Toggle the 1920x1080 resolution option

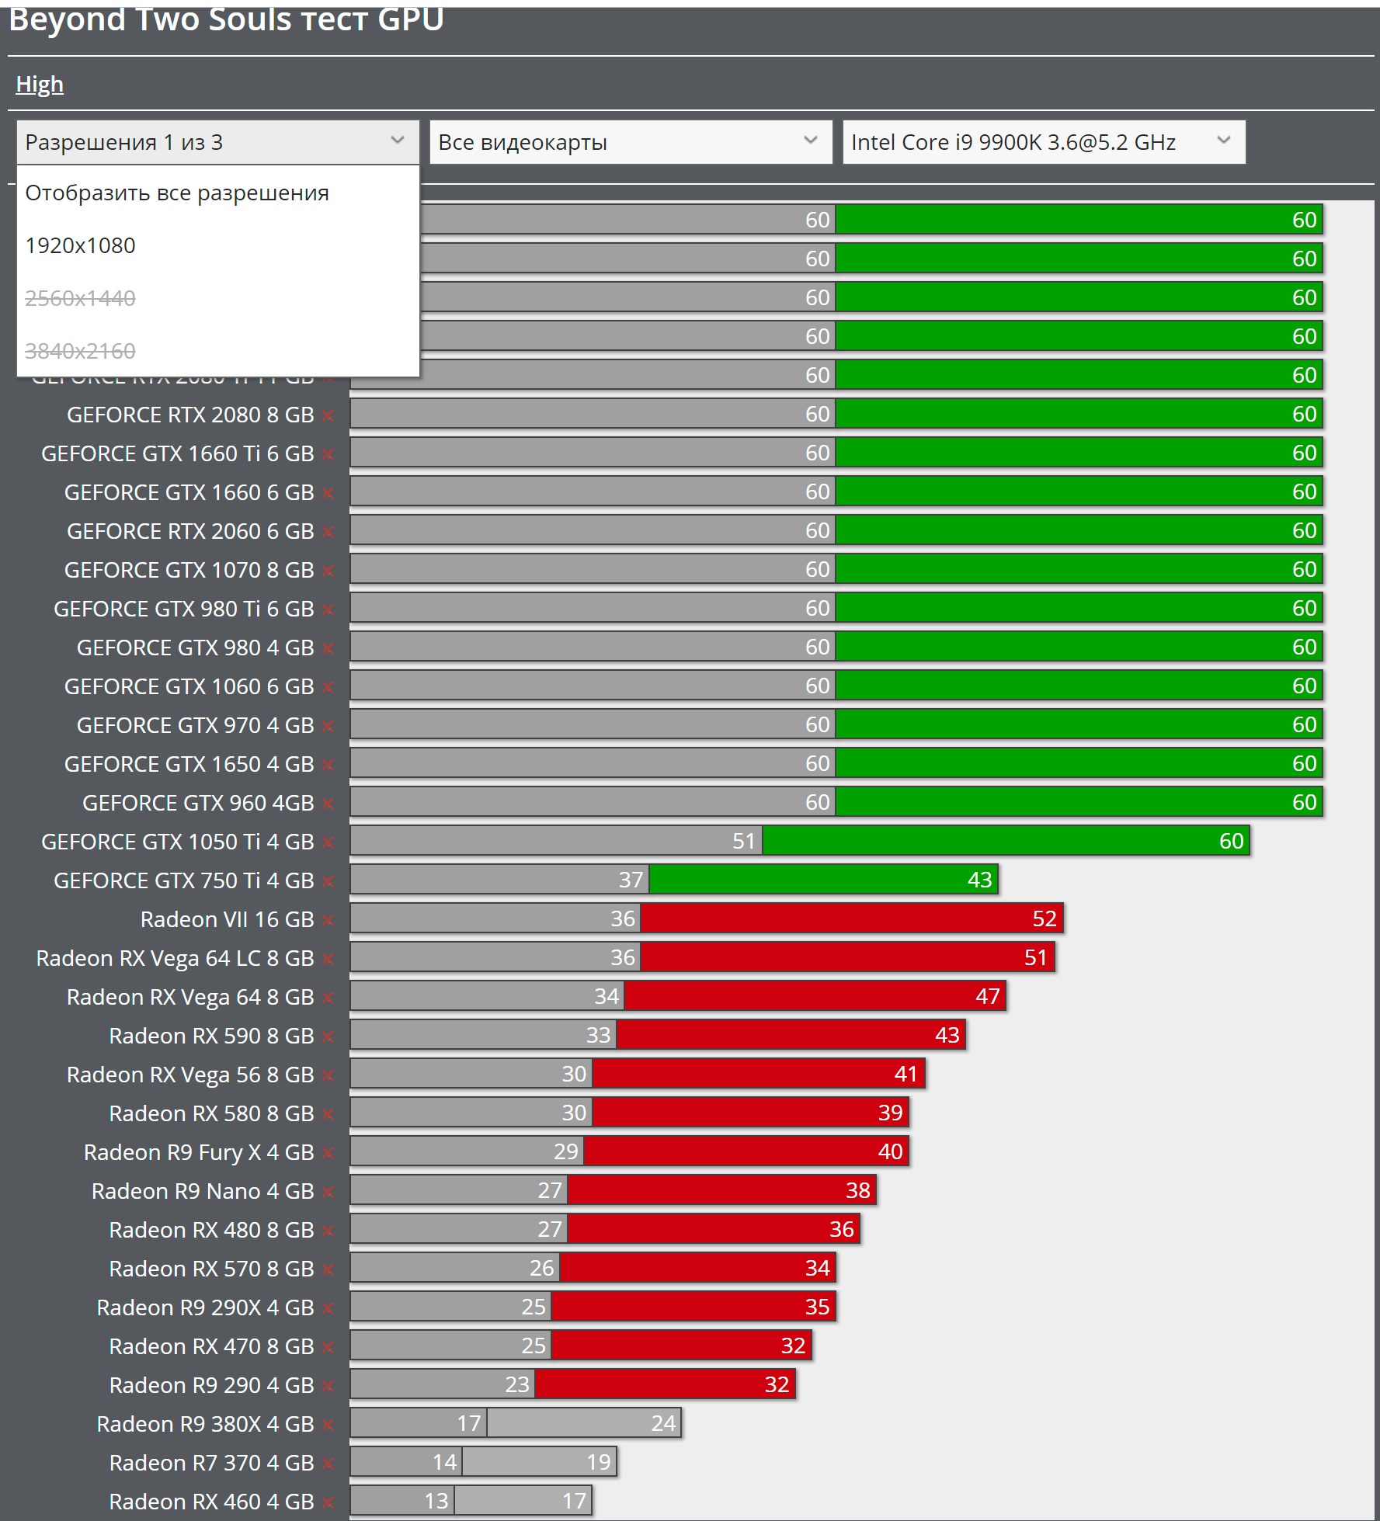(x=81, y=245)
